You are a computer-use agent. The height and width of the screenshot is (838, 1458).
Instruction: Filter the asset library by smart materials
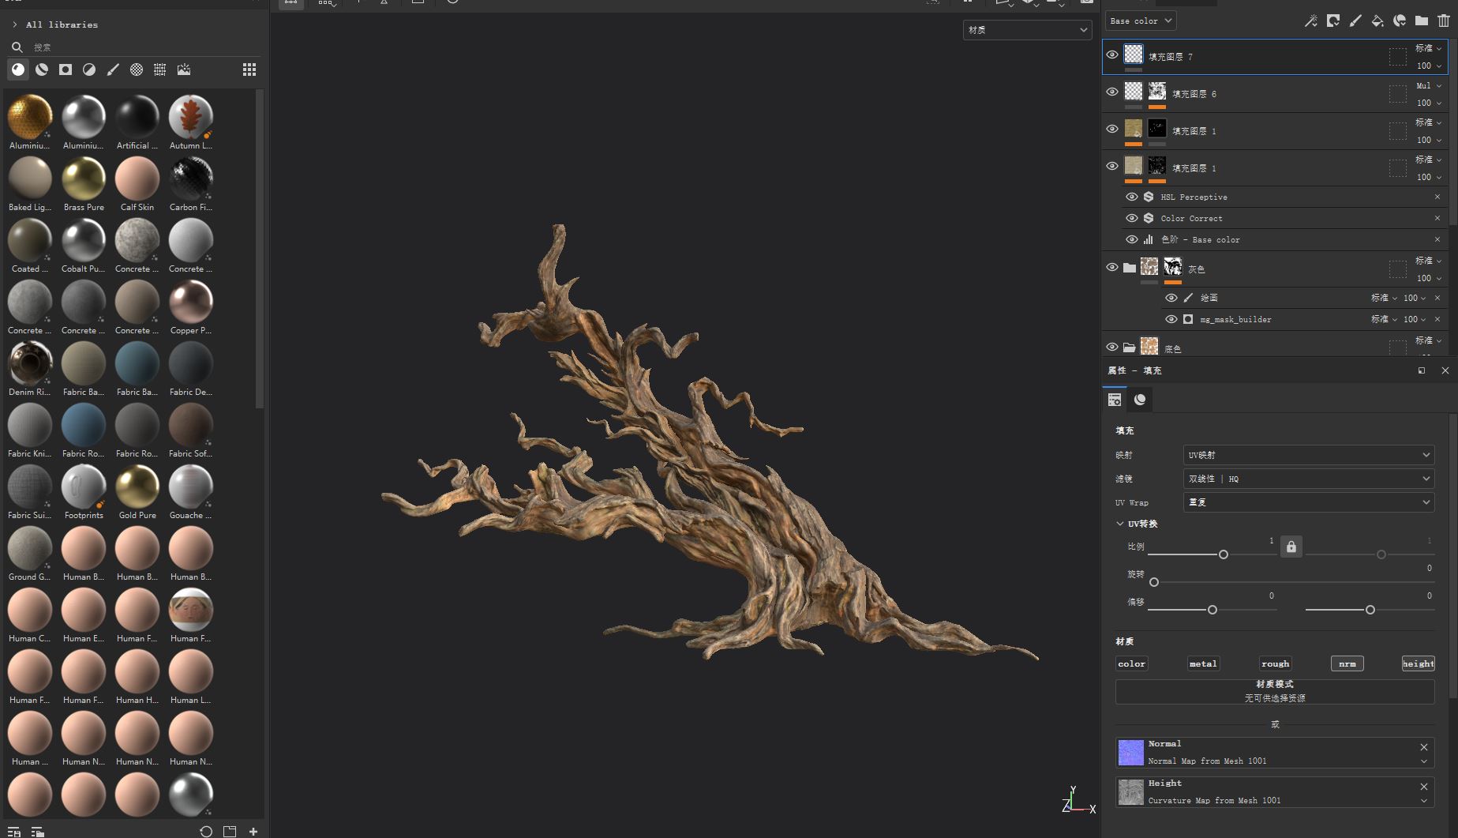pyautogui.click(x=42, y=70)
